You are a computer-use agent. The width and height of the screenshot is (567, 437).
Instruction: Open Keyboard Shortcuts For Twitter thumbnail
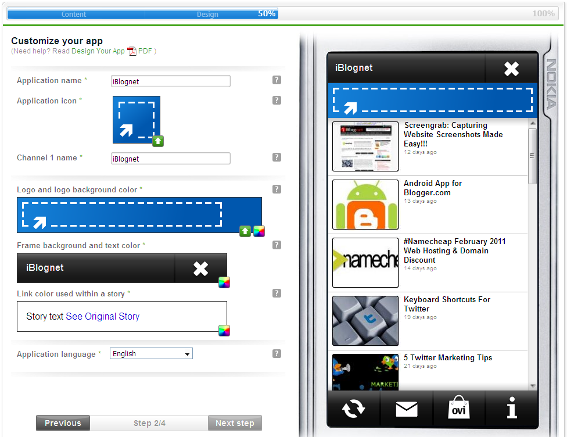click(x=365, y=321)
